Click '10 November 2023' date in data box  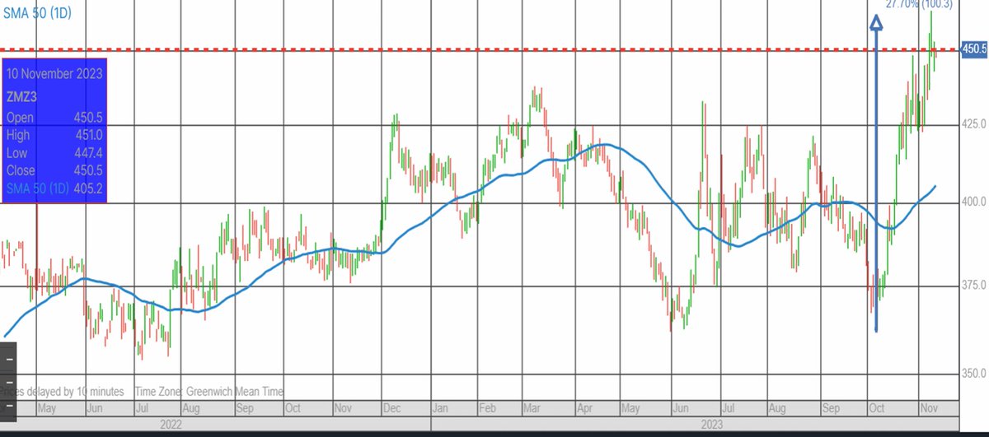[x=54, y=73]
